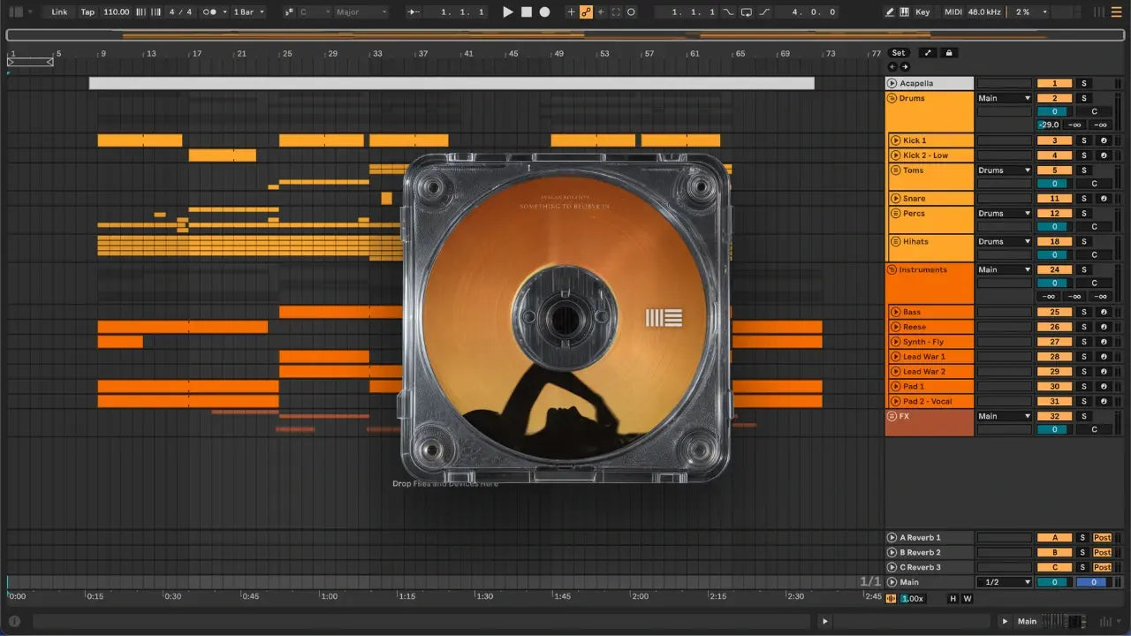Enable the Draw Mode pencil icon
The height and width of the screenshot is (636, 1131).
pos(890,12)
